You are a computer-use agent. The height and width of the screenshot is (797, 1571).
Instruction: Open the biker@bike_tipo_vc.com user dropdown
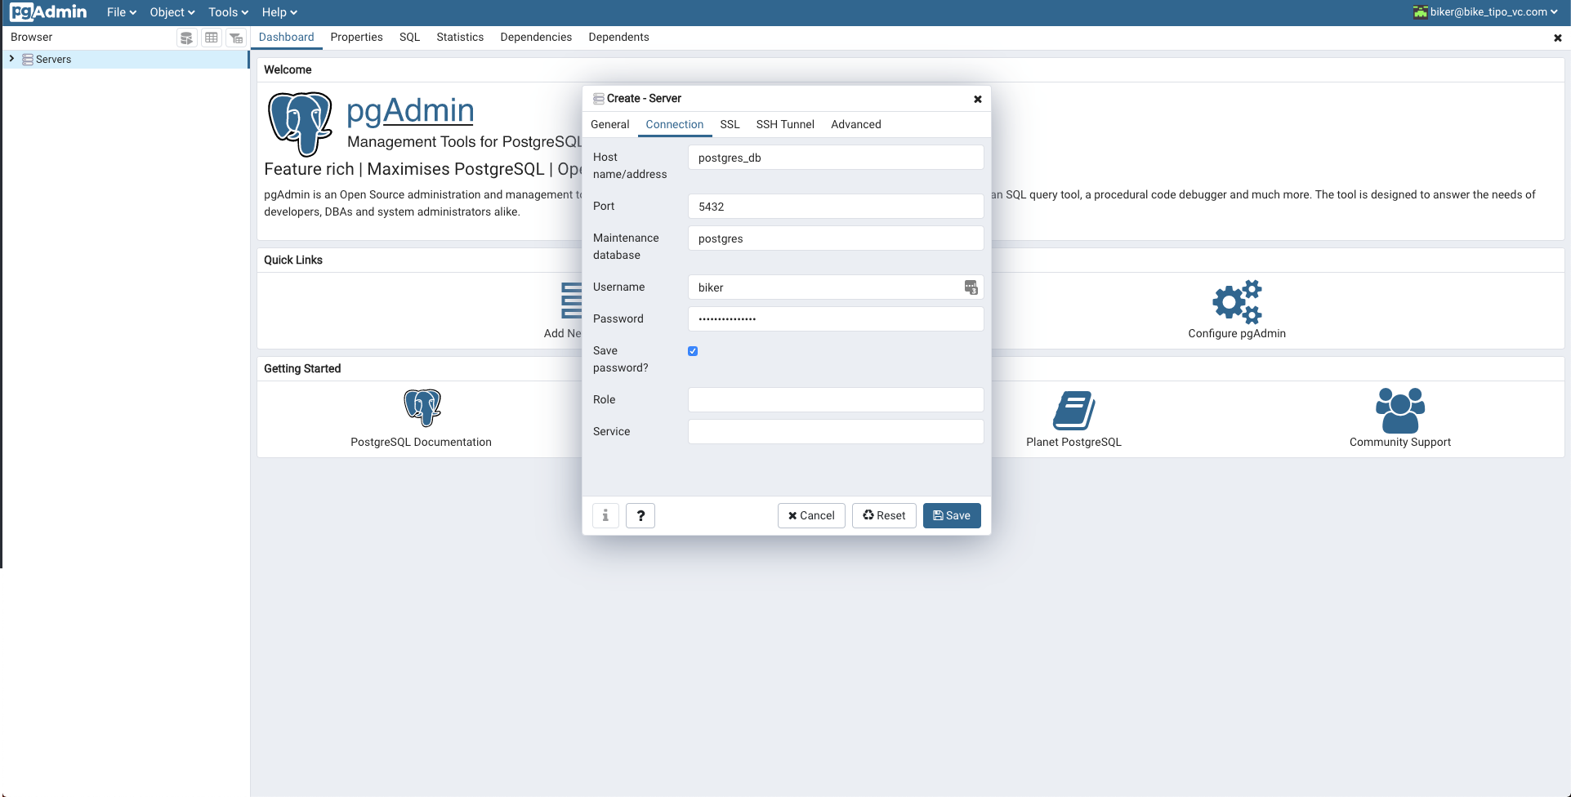pyautogui.click(x=1493, y=12)
